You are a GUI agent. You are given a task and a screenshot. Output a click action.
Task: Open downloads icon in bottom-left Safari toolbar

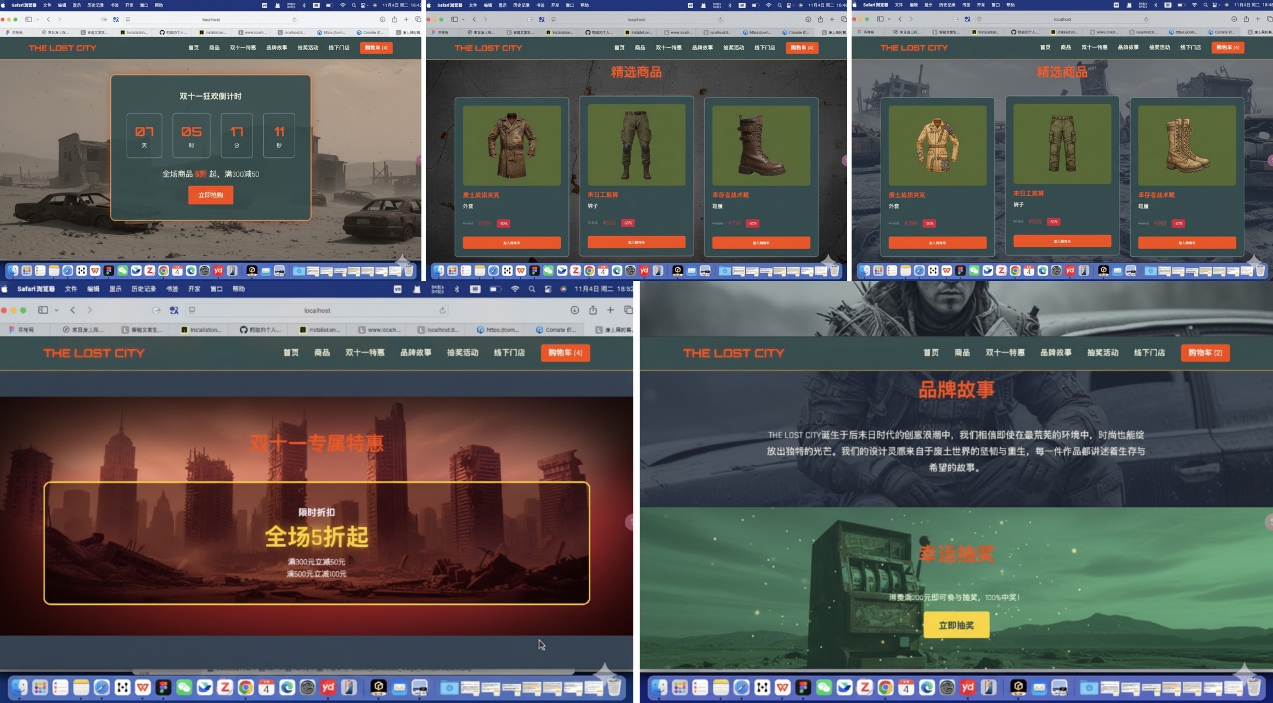pos(574,310)
